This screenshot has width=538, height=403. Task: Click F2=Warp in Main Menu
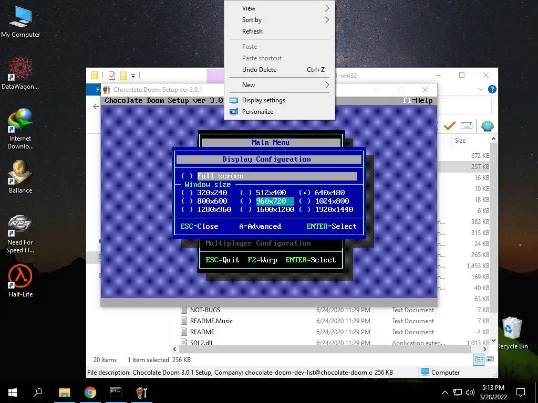(262, 260)
